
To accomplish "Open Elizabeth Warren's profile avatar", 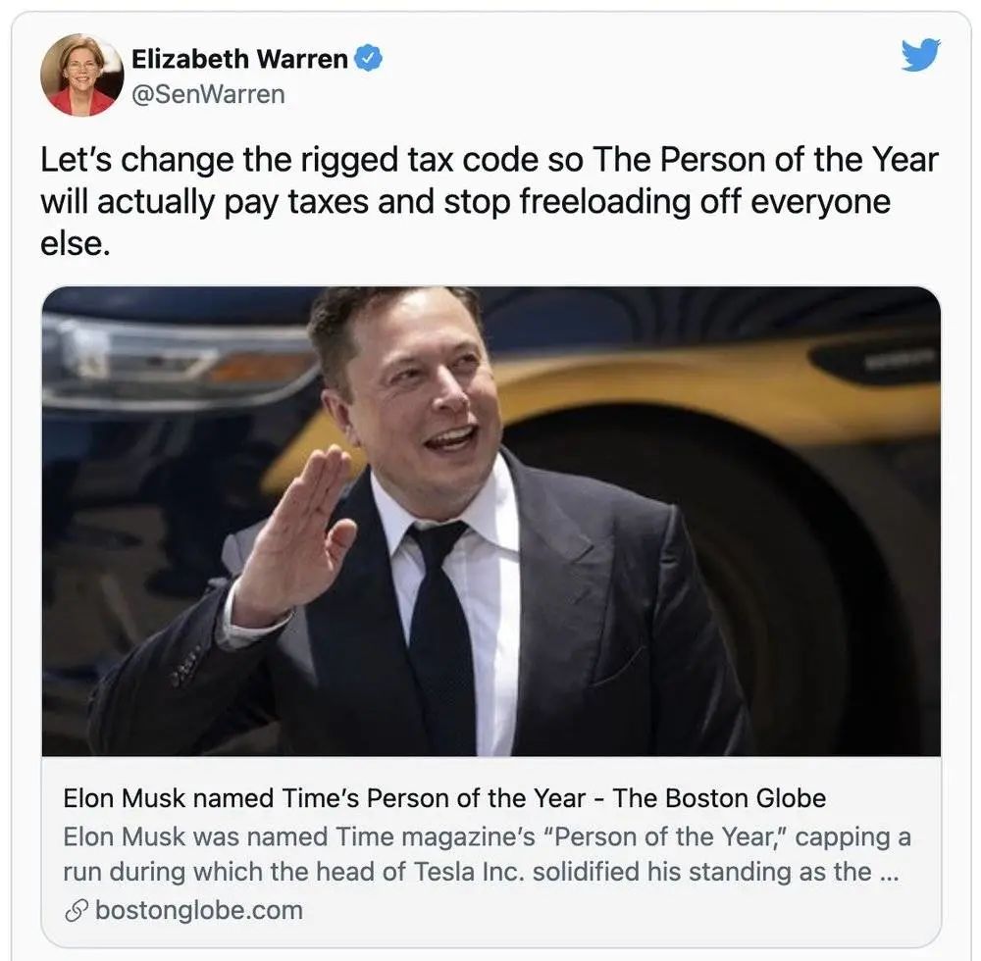I will pyautogui.click(x=82, y=76).
